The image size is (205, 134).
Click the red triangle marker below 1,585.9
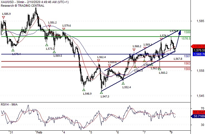4,18
